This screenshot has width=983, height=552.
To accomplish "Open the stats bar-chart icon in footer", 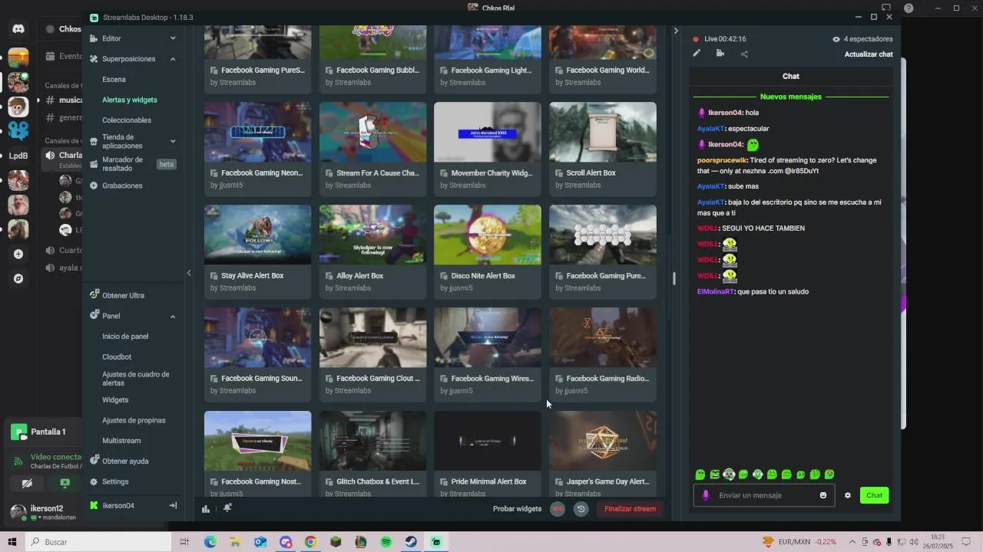I will (x=206, y=508).
